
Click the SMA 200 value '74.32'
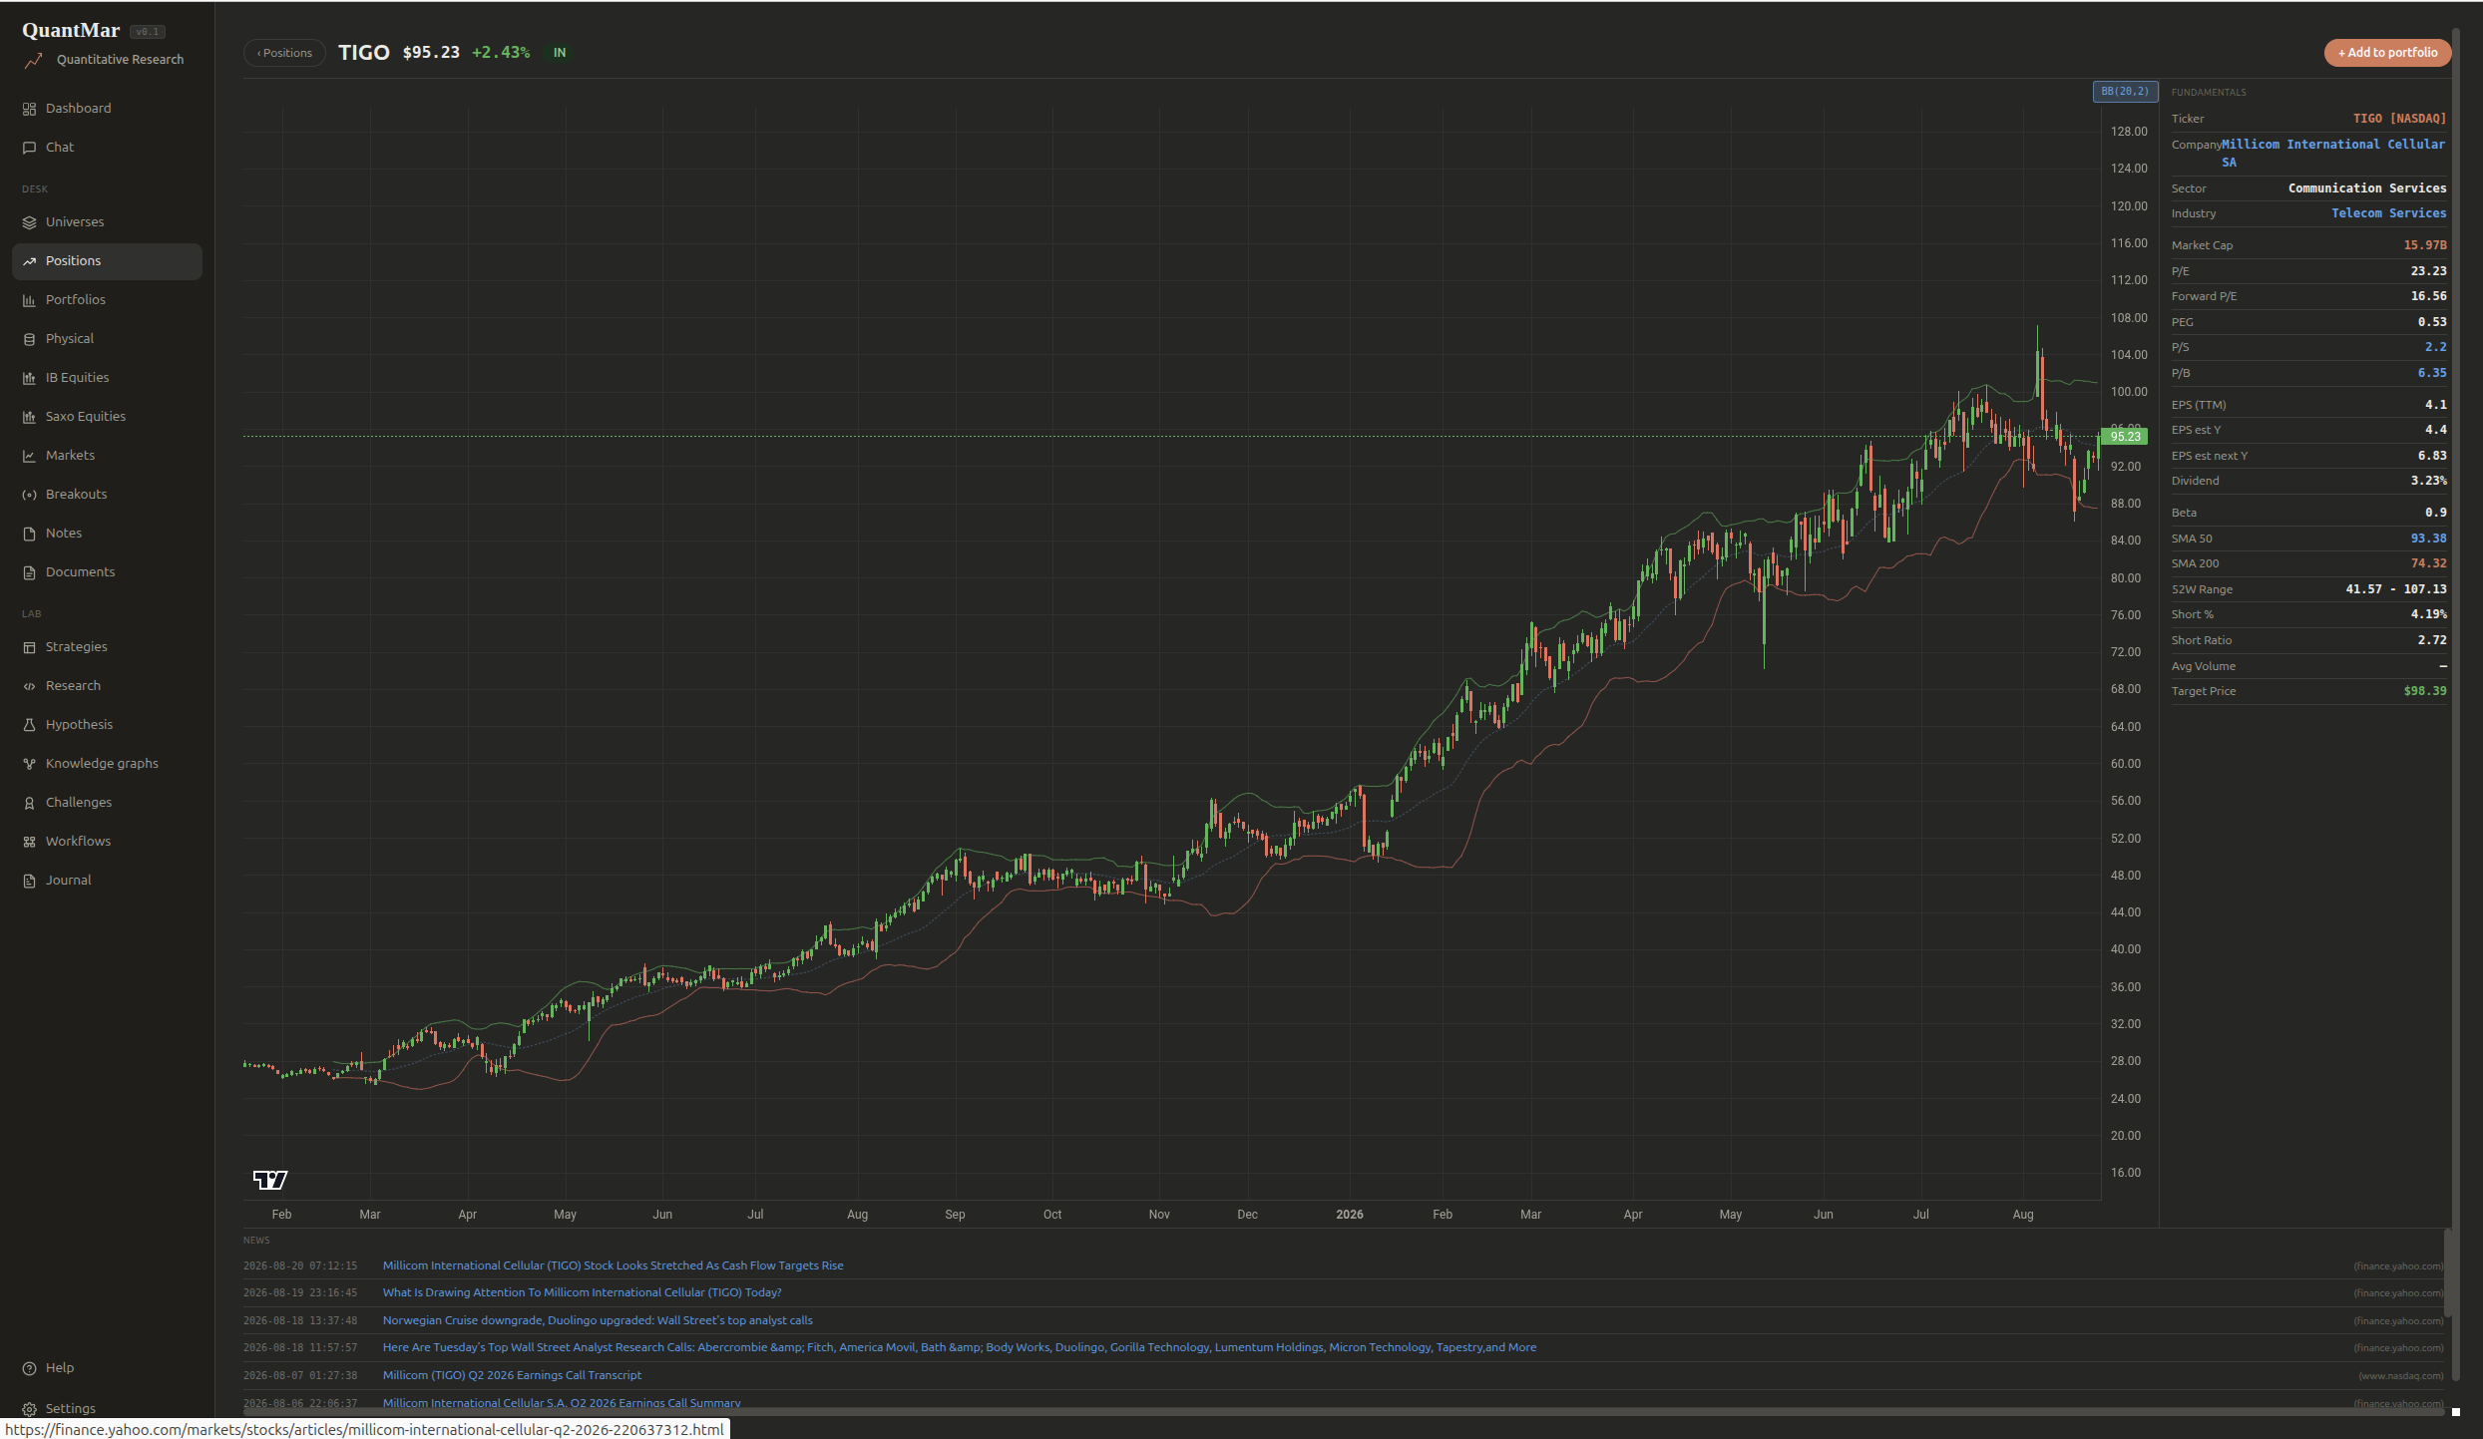pos(2428,563)
